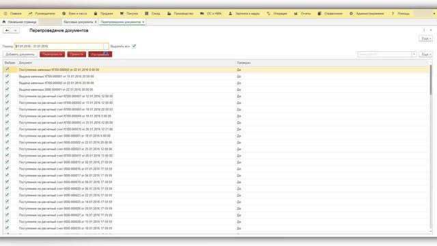Close the Кассовые документы tab
The width and height of the screenshot is (437, 246).
(x=96, y=22)
